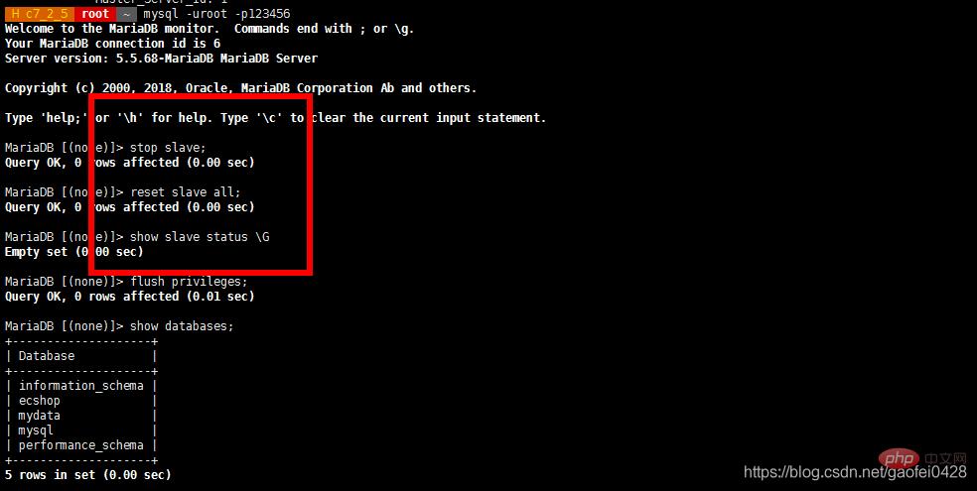Select the mydata database row
The image size is (977, 491).
(81, 416)
